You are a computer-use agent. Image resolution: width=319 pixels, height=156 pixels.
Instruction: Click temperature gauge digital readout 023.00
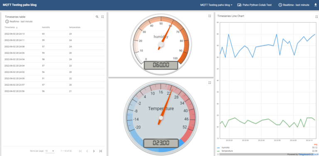click(161, 143)
